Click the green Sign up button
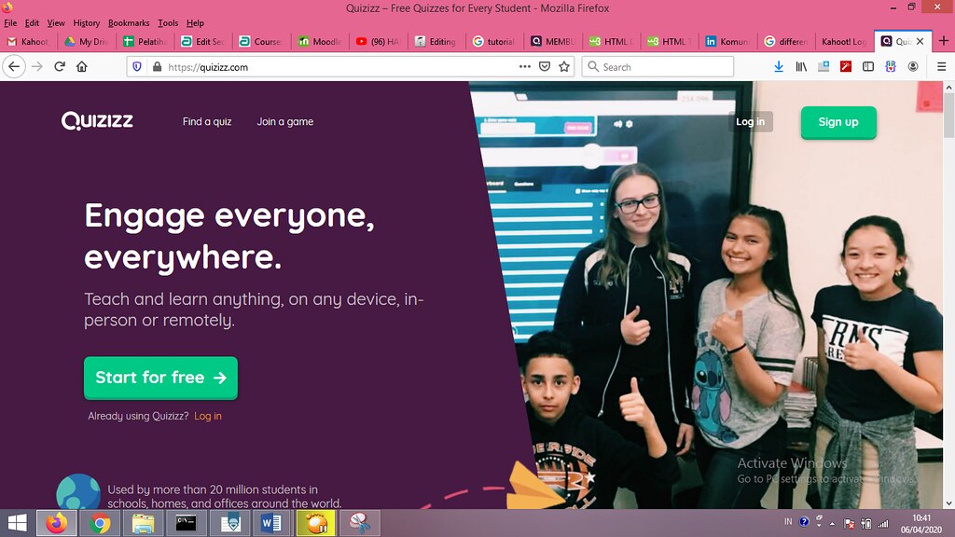Screen dimensions: 955x537 pos(838,122)
